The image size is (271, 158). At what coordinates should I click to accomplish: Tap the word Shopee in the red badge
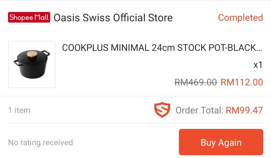tap(21, 18)
